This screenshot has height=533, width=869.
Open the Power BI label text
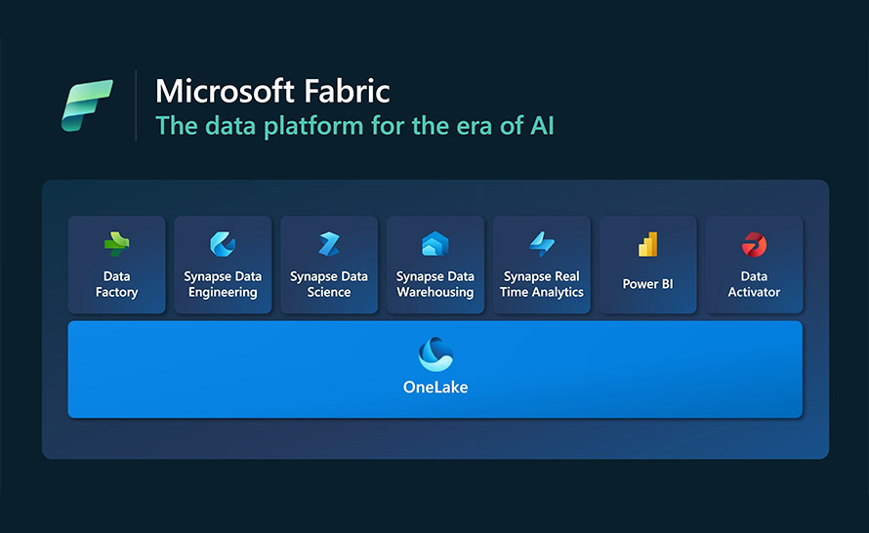pos(648,284)
